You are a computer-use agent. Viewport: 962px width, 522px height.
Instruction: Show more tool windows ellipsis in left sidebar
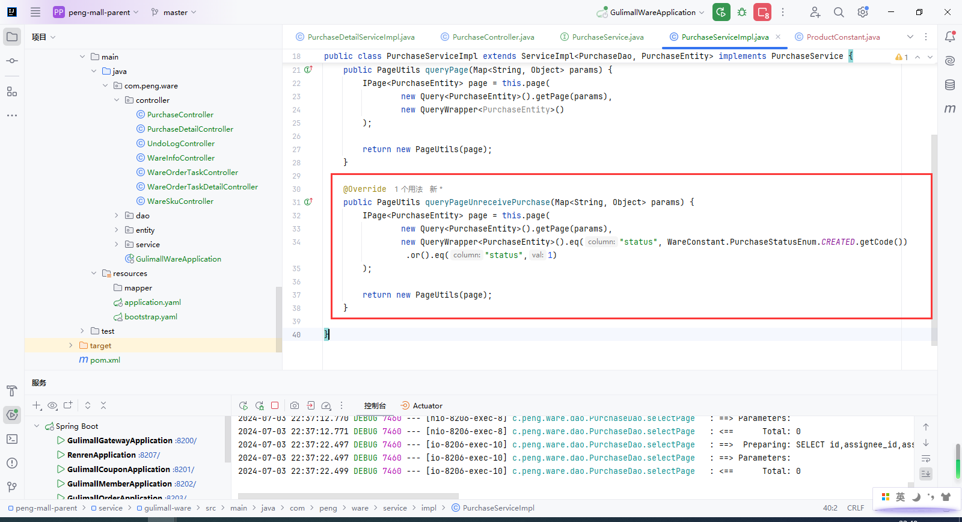12,115
